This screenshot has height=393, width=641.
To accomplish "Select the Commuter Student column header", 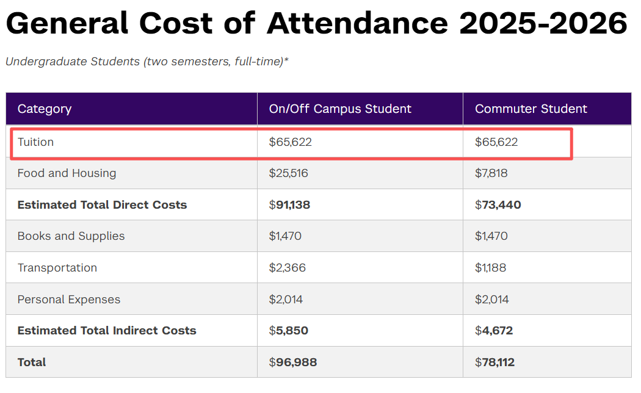I will 531,109.
